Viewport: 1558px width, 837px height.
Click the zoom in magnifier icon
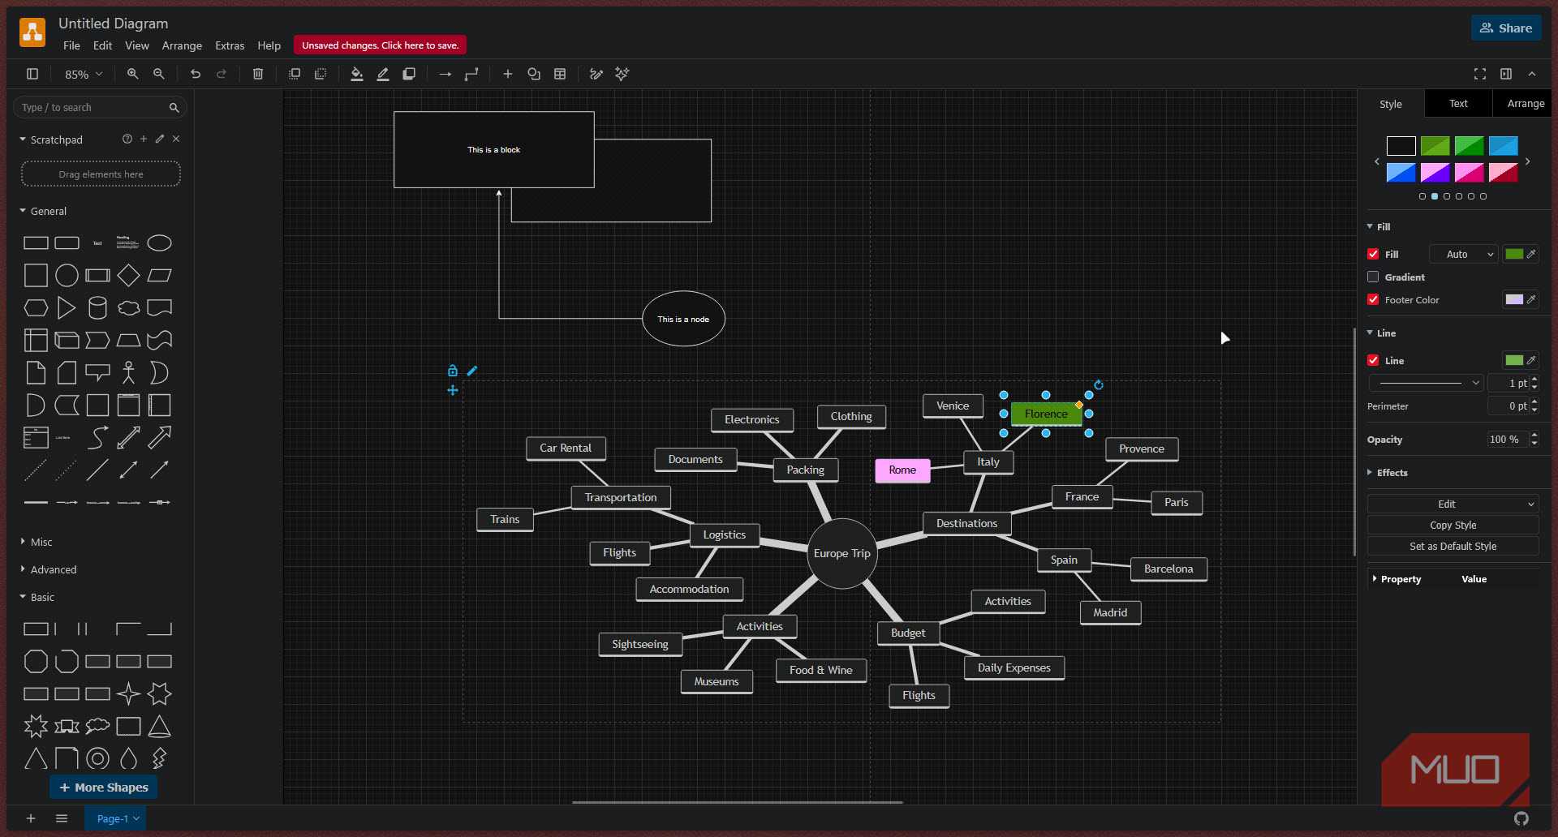tap(132, 74)
